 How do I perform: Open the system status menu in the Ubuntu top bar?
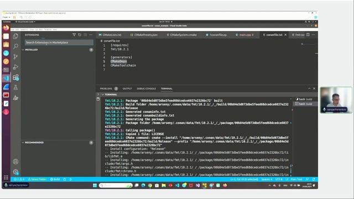pyautogui.click(x=311, y=22)
